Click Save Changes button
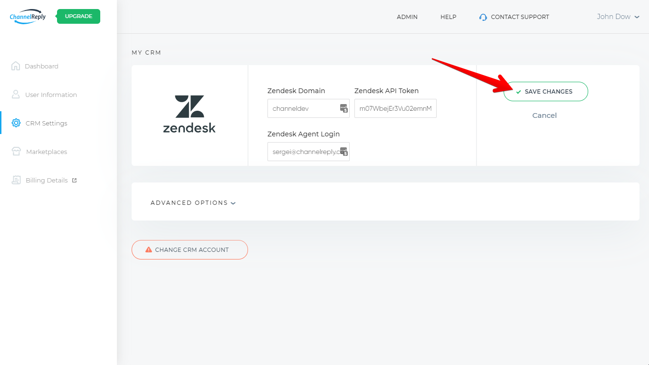The image size is (649, 365). 546,91
